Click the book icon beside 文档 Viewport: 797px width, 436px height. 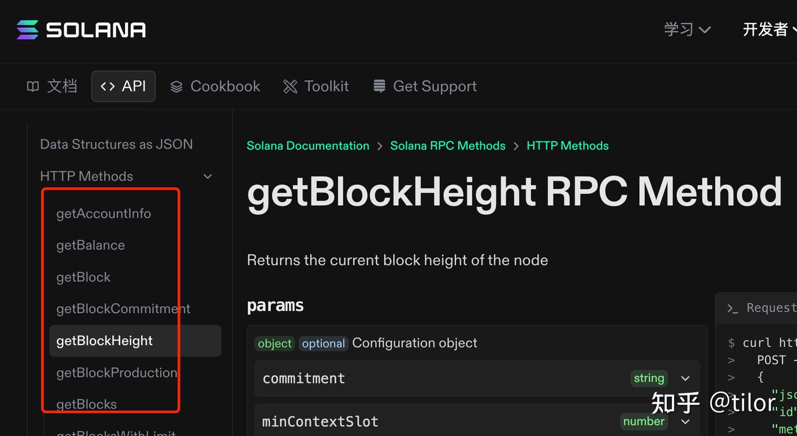[x=33, y=86]
